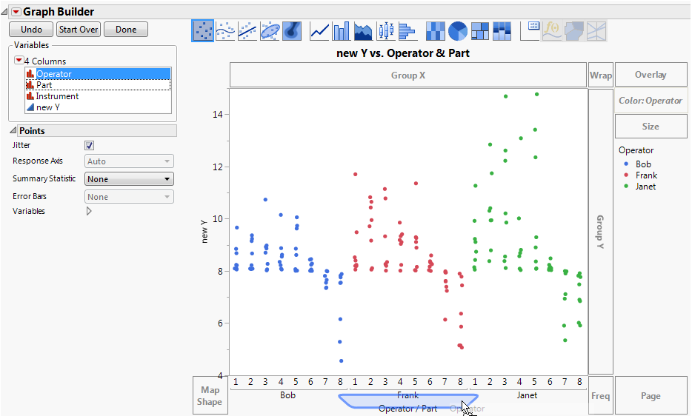The width and height of the screenshot is (692, 416).
Task: Collapse the Points panel section
Action: [x=13, y=131]
